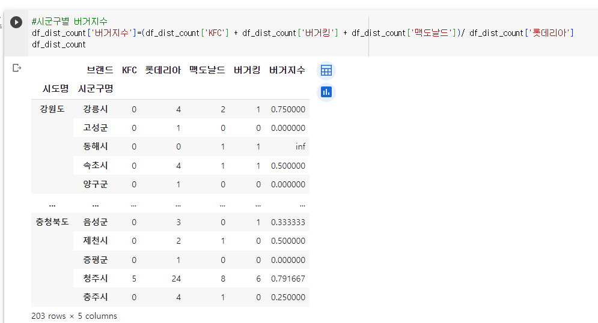The image size is (598, 323).
Task: Click the KFC value 5 for 청주시
Action: tap(134, 279)
